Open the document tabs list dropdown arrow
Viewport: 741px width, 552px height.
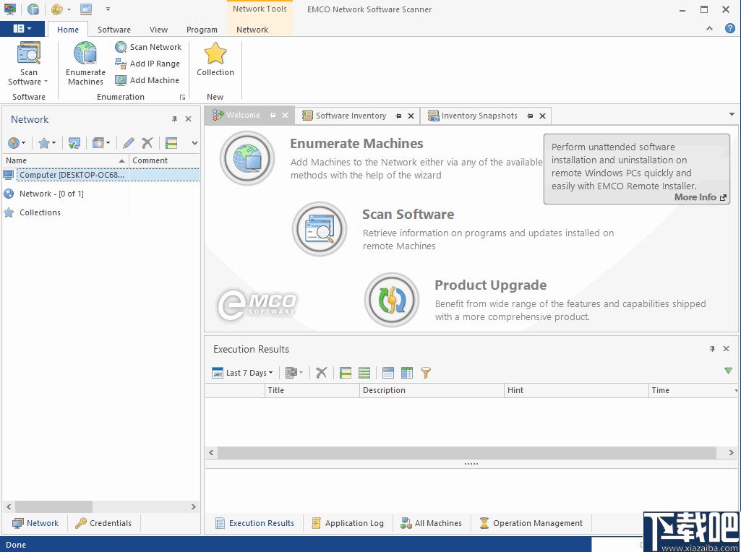pyautogui.click(x=732, y=114)
